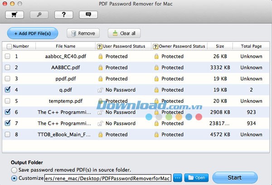This screenshot has height=185, width=272.
Task: Toggle the select-all checkbox in Number header
Action: pos(9,47)
